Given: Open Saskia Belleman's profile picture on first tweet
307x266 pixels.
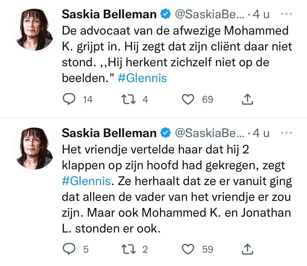Looking at the screenshot, I should [x=34, y=30].
